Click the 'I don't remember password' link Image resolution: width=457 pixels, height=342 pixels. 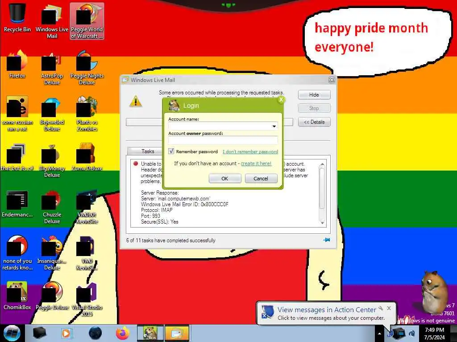[x=250, y=151]
